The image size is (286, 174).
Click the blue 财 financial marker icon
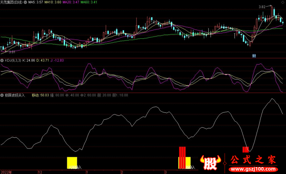254,55
